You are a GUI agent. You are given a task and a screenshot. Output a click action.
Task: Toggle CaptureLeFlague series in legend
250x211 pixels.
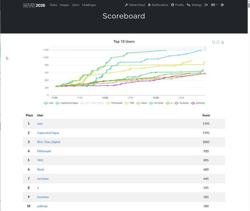coord(67,103)
